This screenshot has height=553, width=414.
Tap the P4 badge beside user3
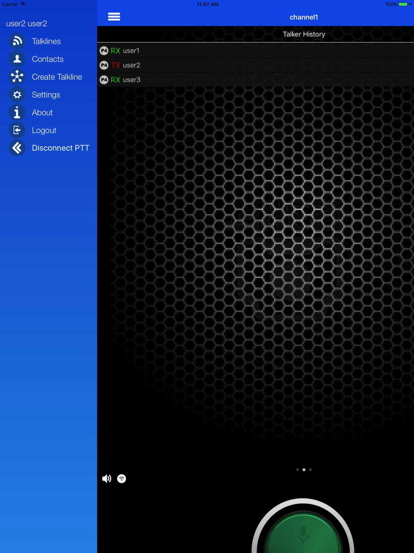(x=104, y=80)
